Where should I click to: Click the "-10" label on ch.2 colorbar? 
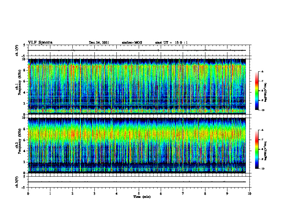(262, 169)
